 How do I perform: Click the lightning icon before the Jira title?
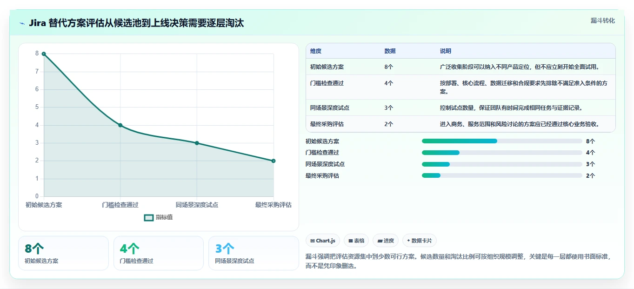click(22, 23)
